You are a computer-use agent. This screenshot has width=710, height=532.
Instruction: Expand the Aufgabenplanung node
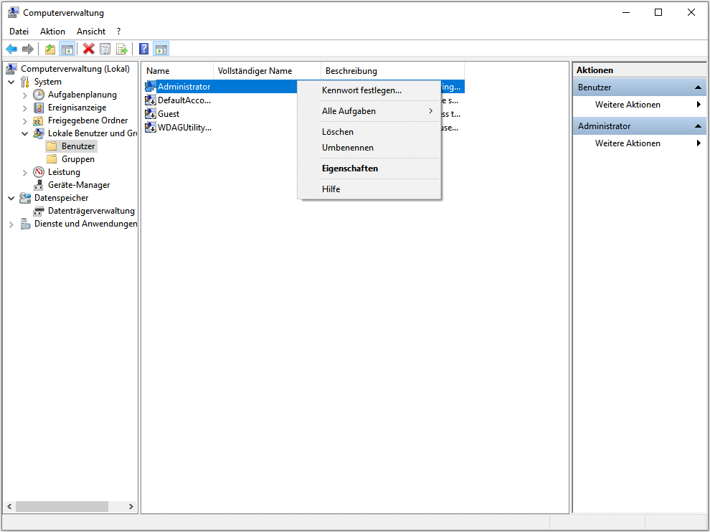25,95
